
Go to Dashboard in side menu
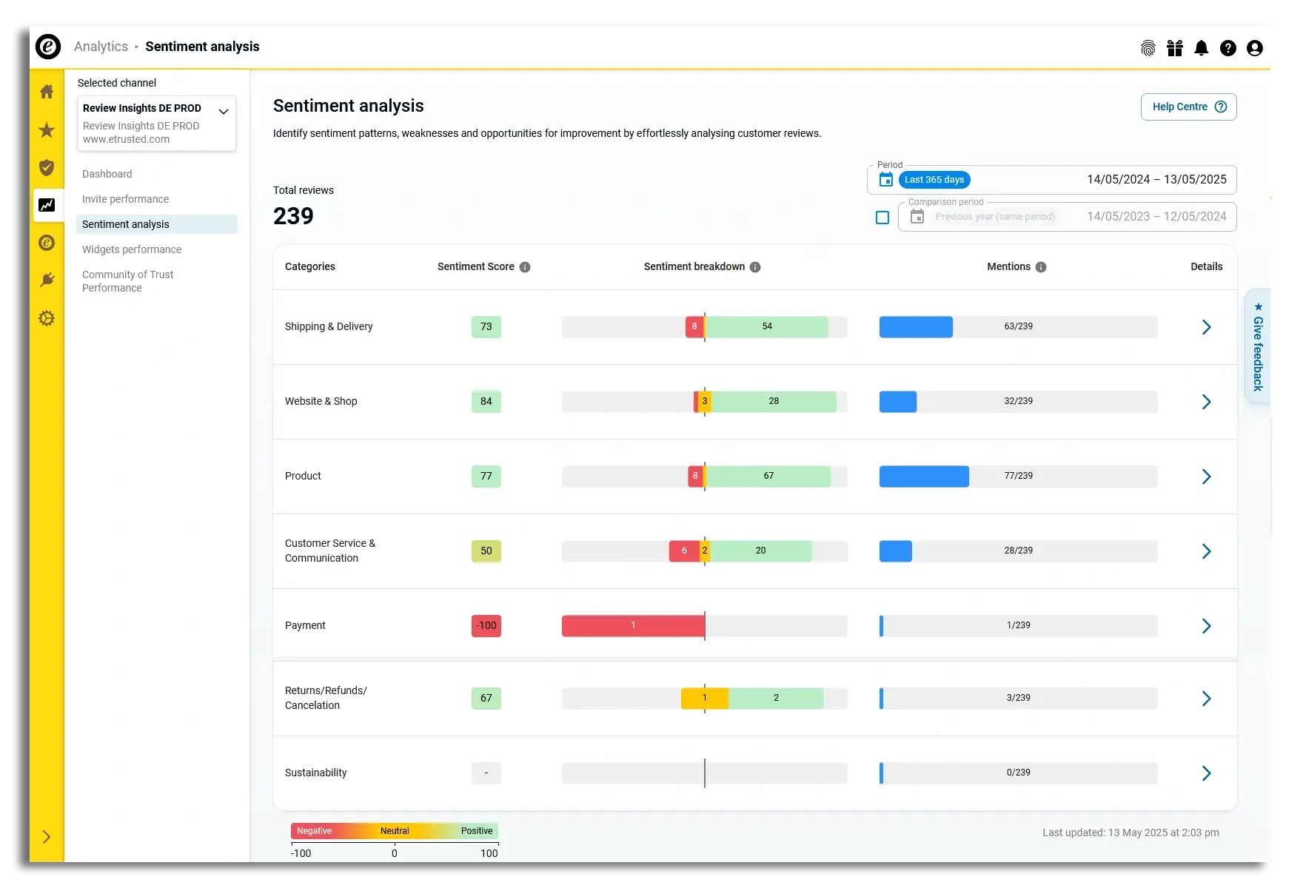107,174
